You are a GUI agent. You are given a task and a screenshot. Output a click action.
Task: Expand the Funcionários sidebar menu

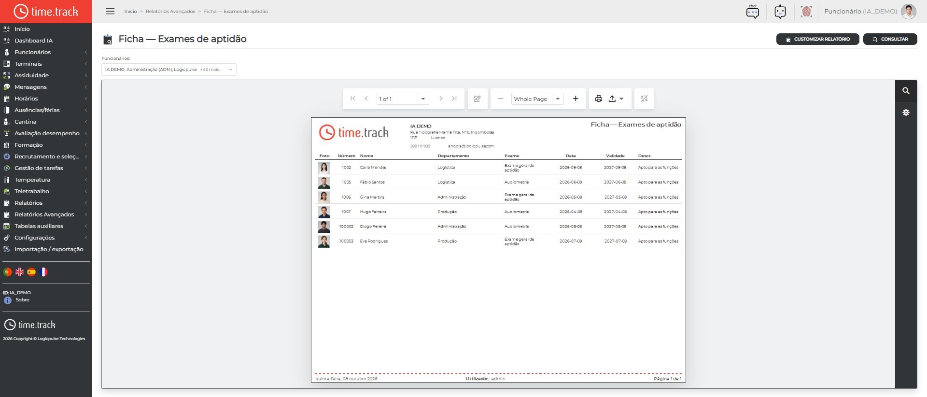pyautogui.click(x=46, y=52)
